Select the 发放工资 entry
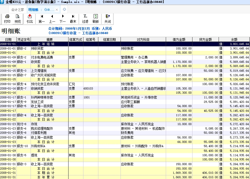250x179 pixels. (49, 102)
